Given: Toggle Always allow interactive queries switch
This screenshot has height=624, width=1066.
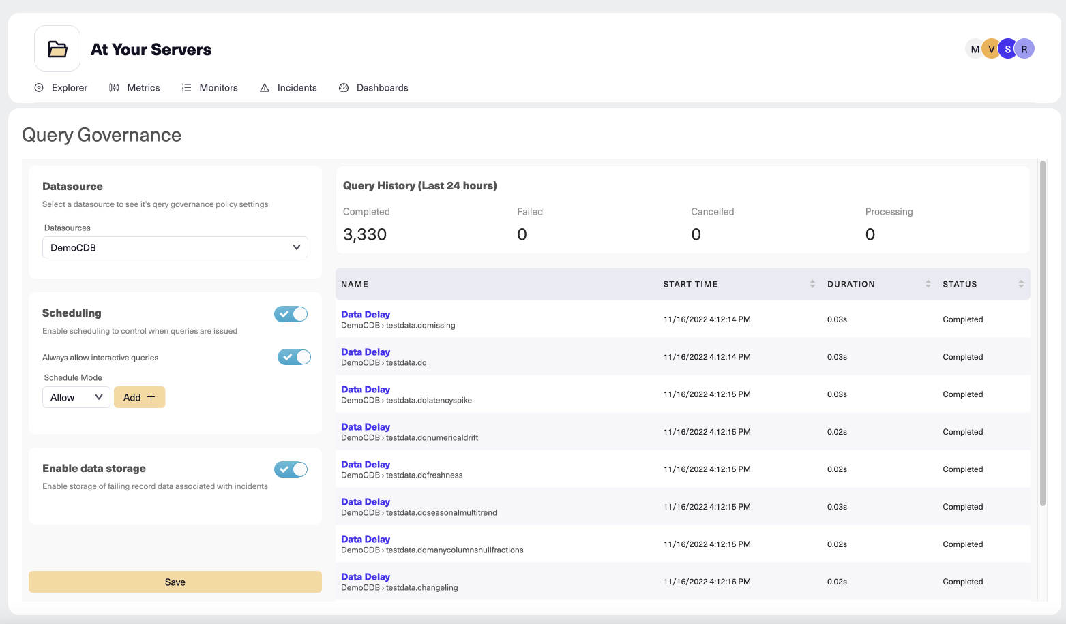Looking at the screenshot, I should 294,357.
